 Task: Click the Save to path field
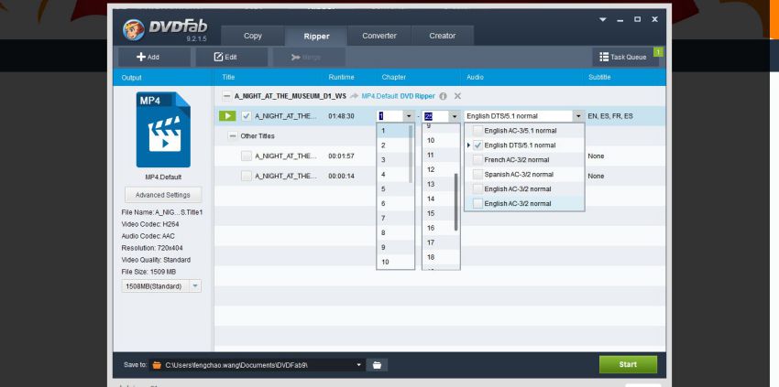(x=258, y=365)
